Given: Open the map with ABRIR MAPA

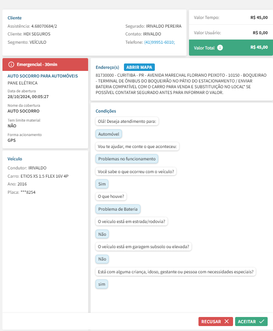Looking at the screenshot, I should (x=139, y=67).
